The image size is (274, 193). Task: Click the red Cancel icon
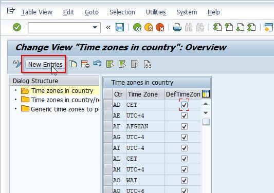point(160,27)
